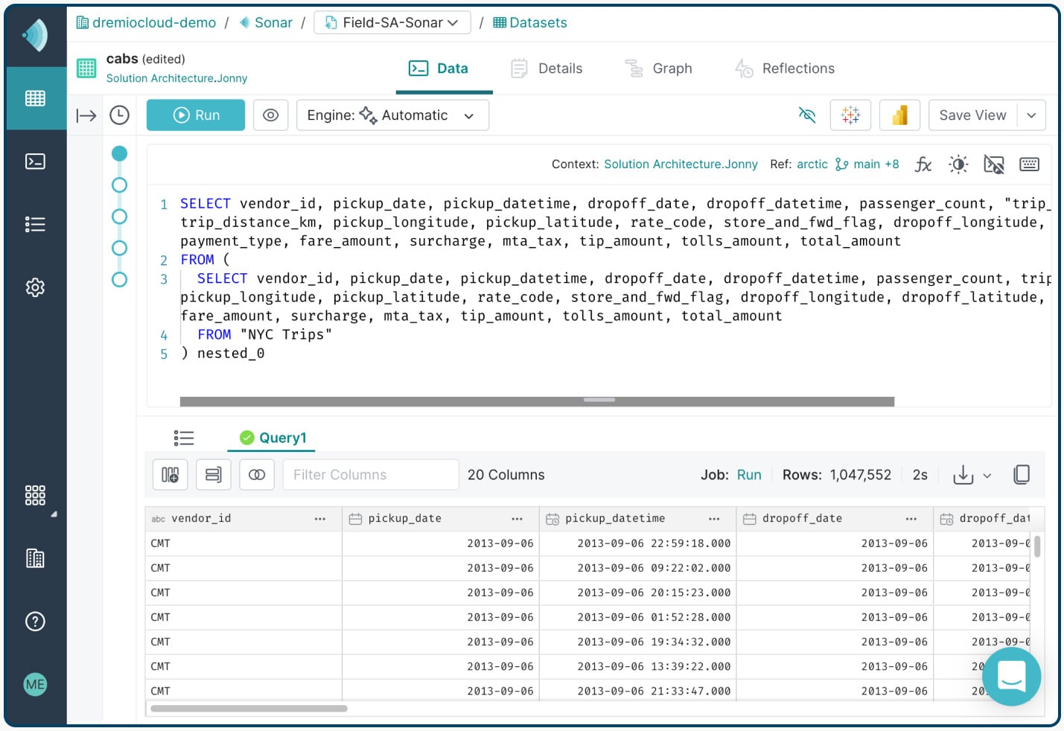Select the Join icon in the results toolbar
1064x731 pixels.
click(x=257, y=474)
